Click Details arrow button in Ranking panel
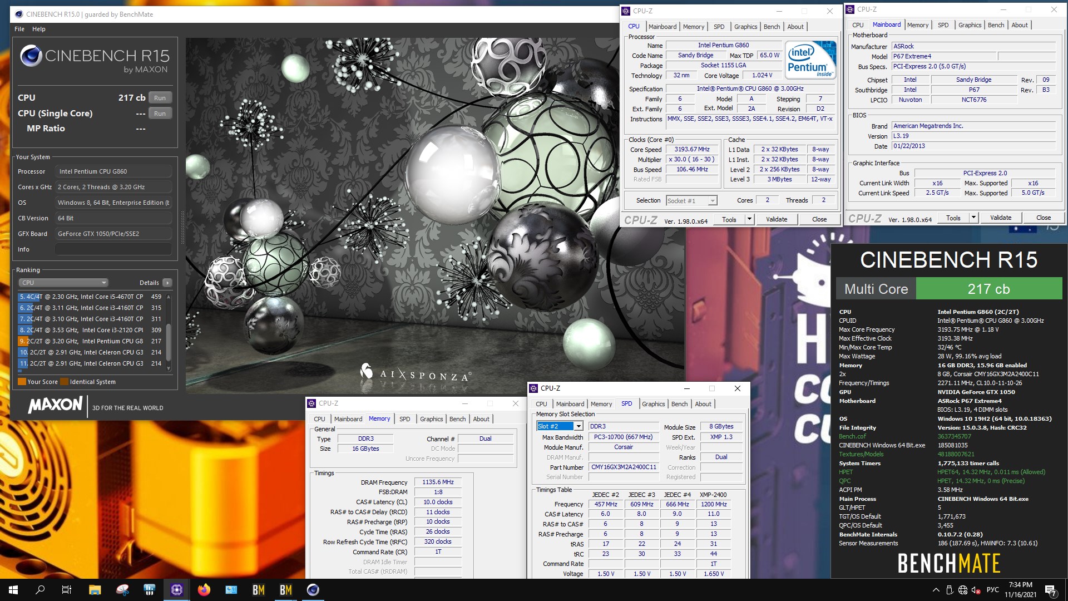Viewport: 1068px width, 601px height. tap(167, 283)
